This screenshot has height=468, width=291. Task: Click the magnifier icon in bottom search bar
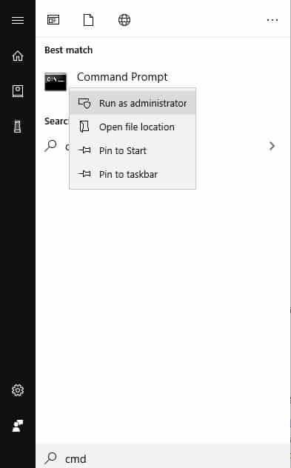51,458
